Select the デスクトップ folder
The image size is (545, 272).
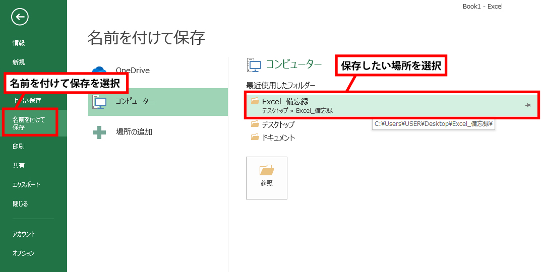point(278,124)
